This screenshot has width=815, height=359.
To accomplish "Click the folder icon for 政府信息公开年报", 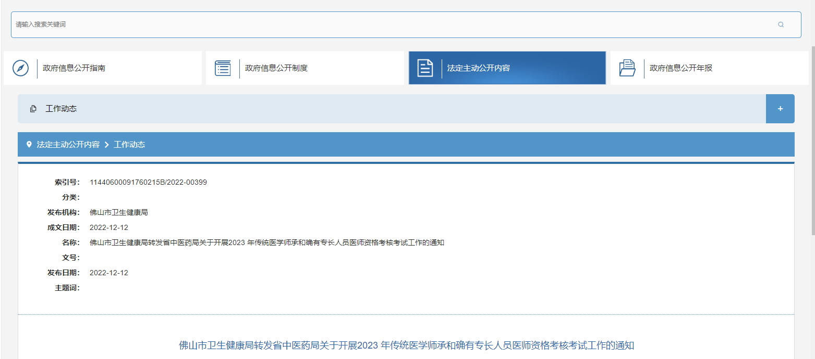I will [627, 68].
